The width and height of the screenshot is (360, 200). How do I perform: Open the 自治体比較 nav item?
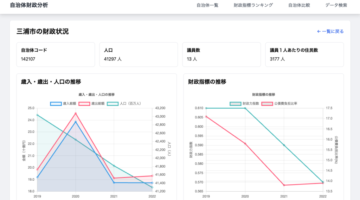[x=299, y=5]
